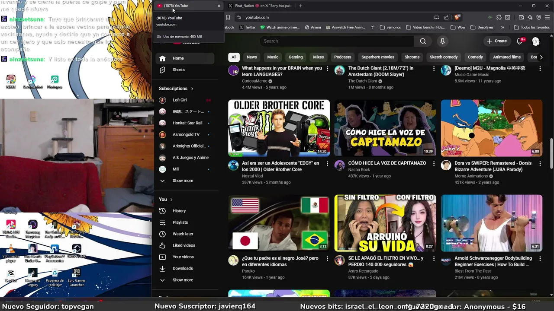This screenshot has width=554, height=311.
Task: Open the Twitter bookmark
Action: tap(247, 27)
